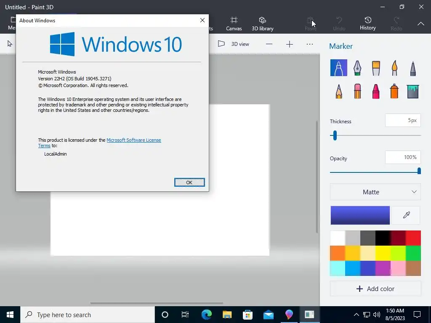Choose the pink color swatch
The width and height of the screenshot is (431, 323).
[x=398, y=268]
